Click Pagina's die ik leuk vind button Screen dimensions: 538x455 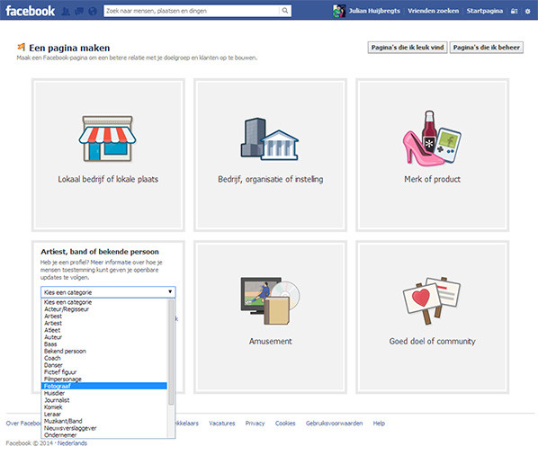(408, 48)
